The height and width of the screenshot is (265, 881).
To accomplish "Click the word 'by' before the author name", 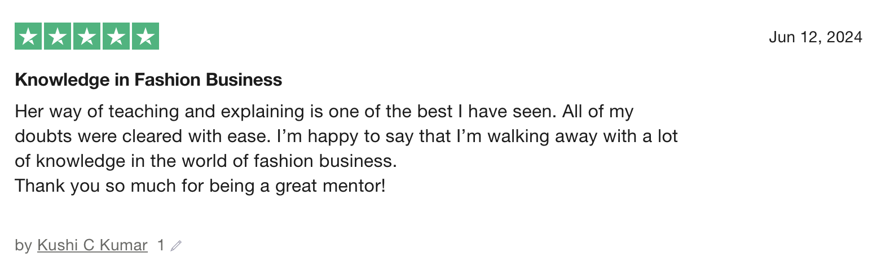I will (x=24, y=246).
